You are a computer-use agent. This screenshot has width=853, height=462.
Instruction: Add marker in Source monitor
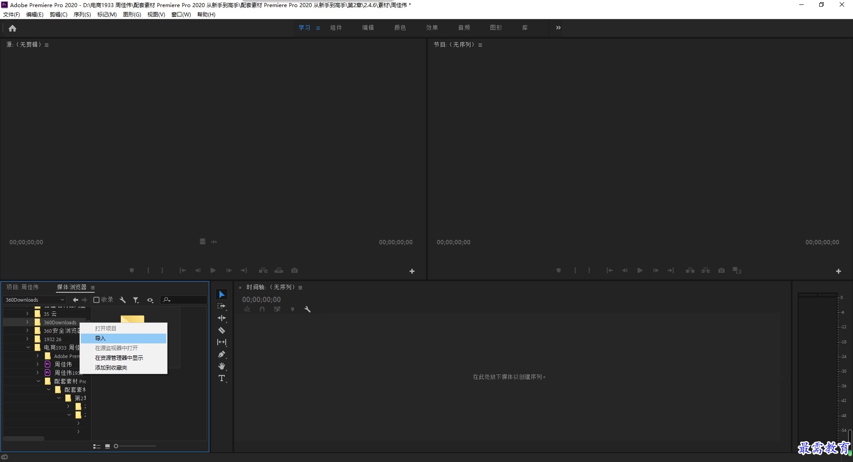click(132, 271)
